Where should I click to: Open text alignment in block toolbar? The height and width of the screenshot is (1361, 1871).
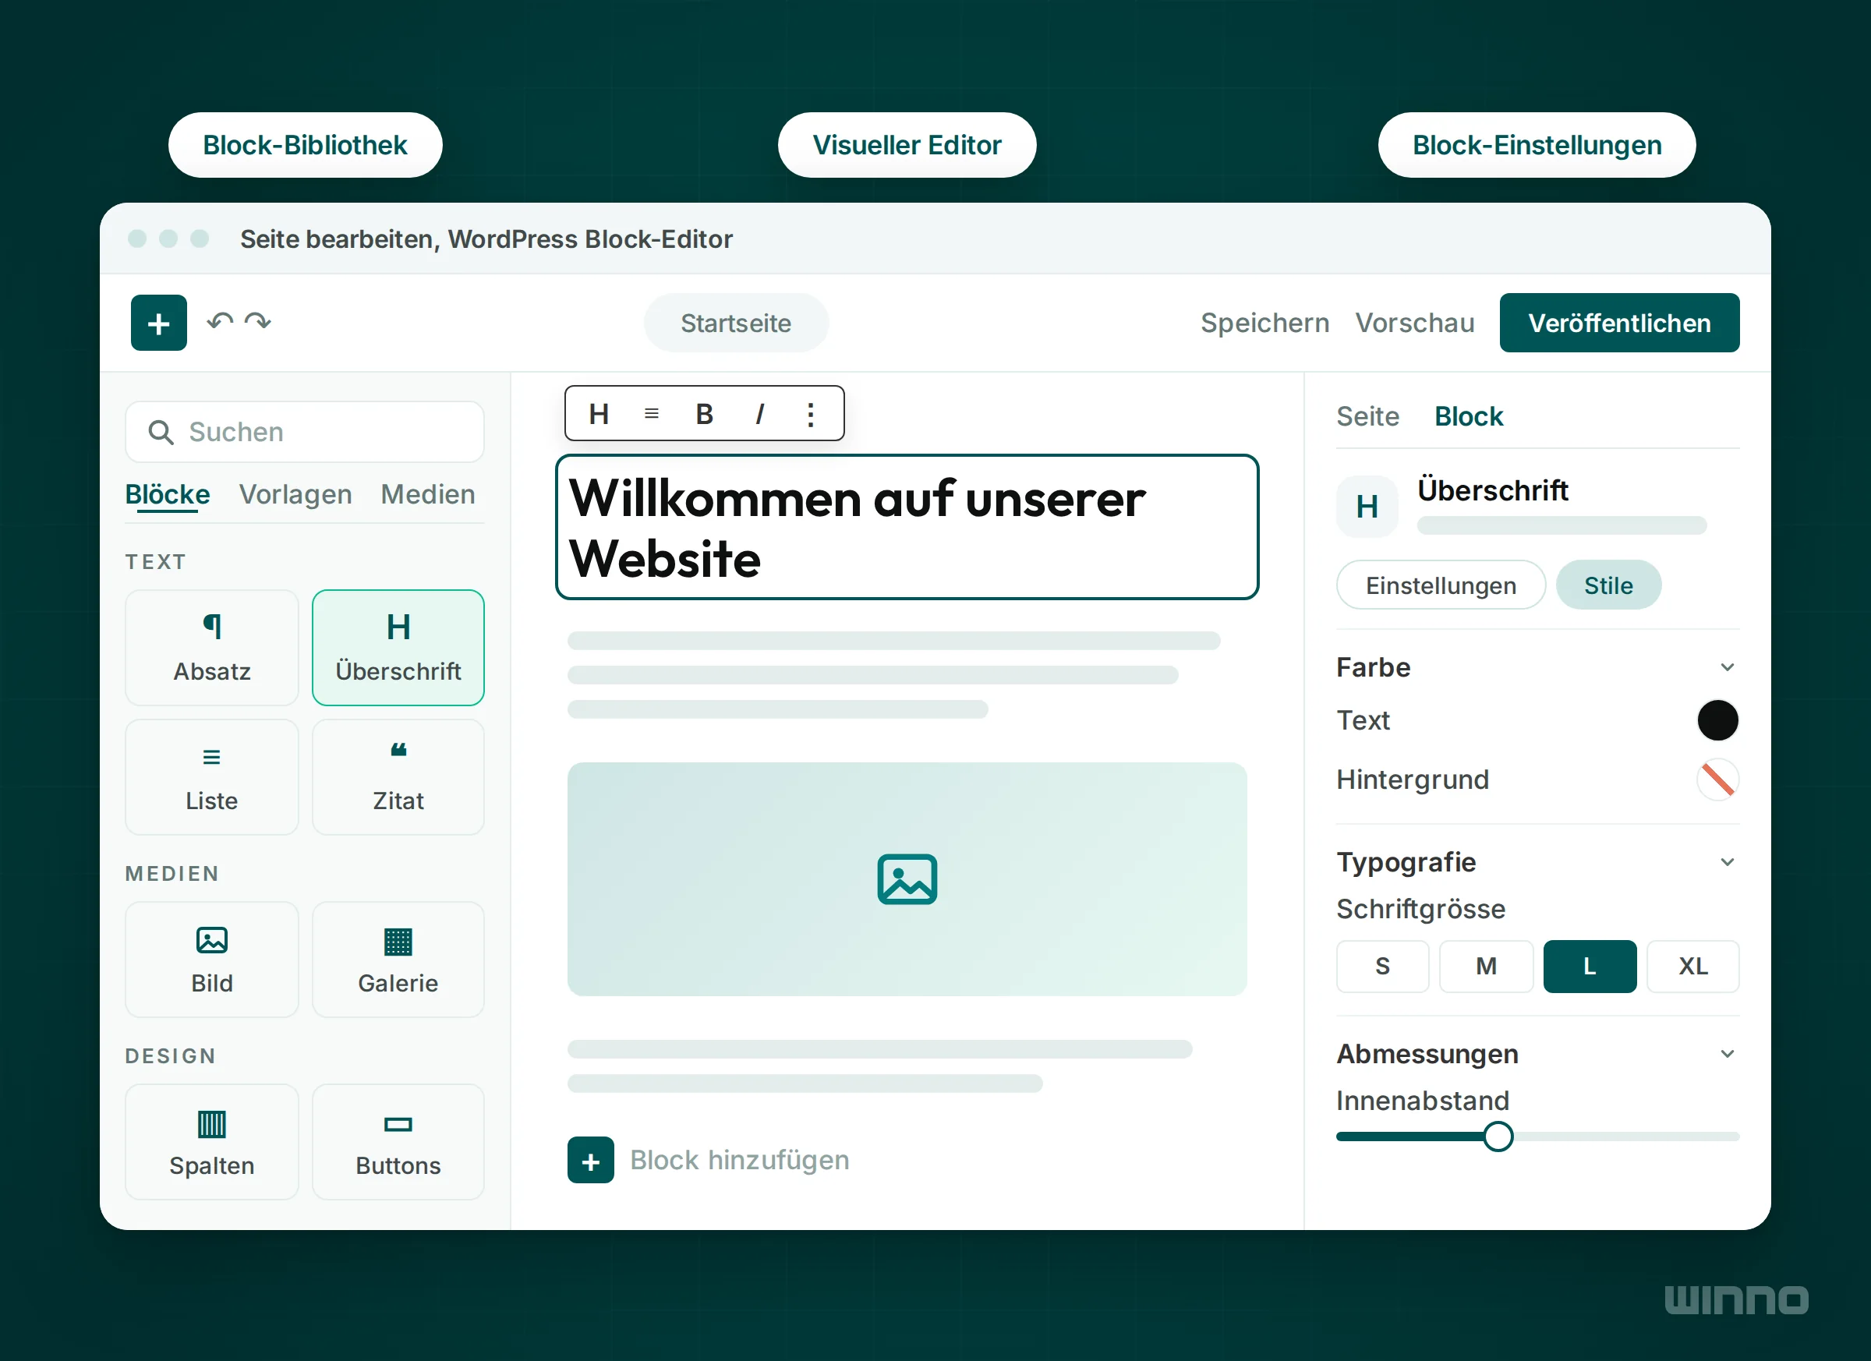point(652,413)
